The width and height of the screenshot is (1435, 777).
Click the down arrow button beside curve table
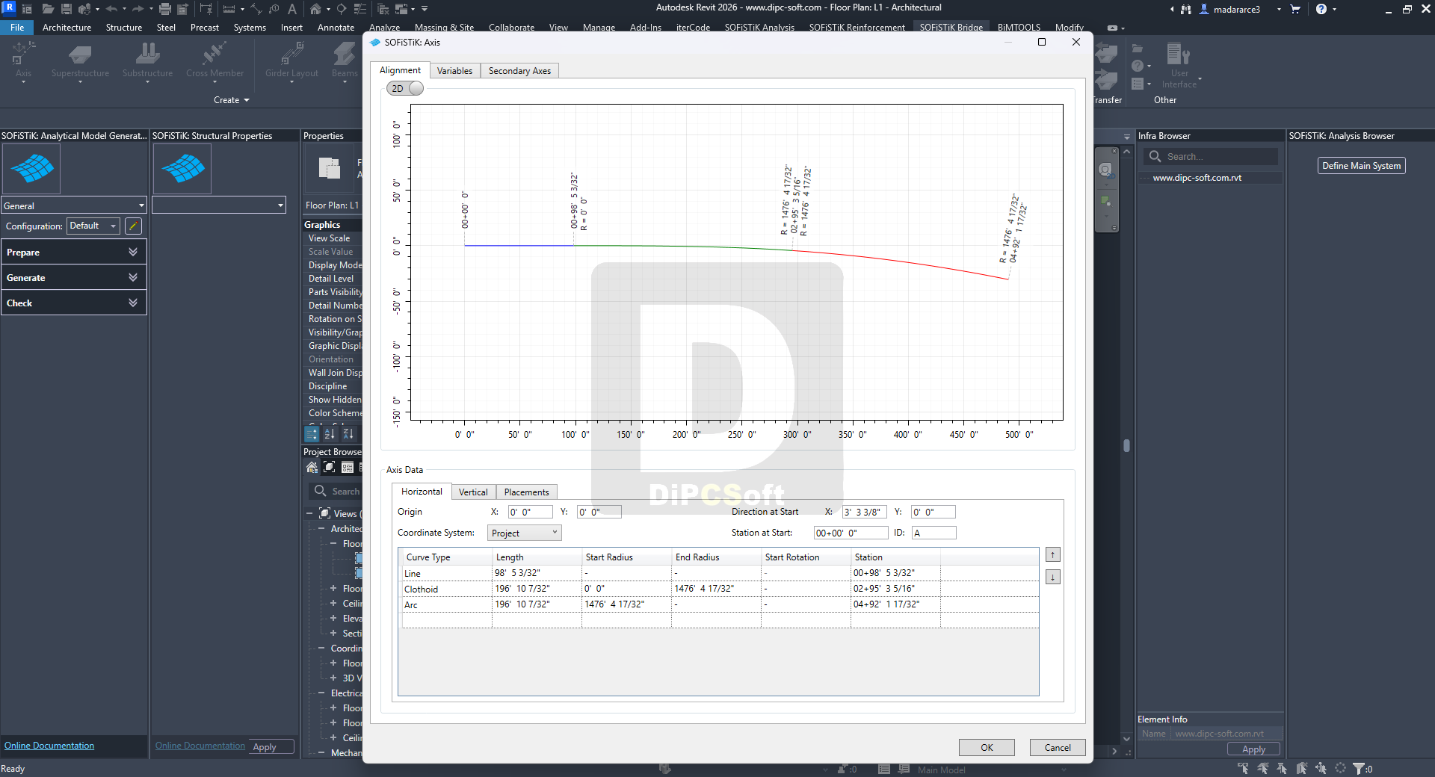pos(1052,577)
